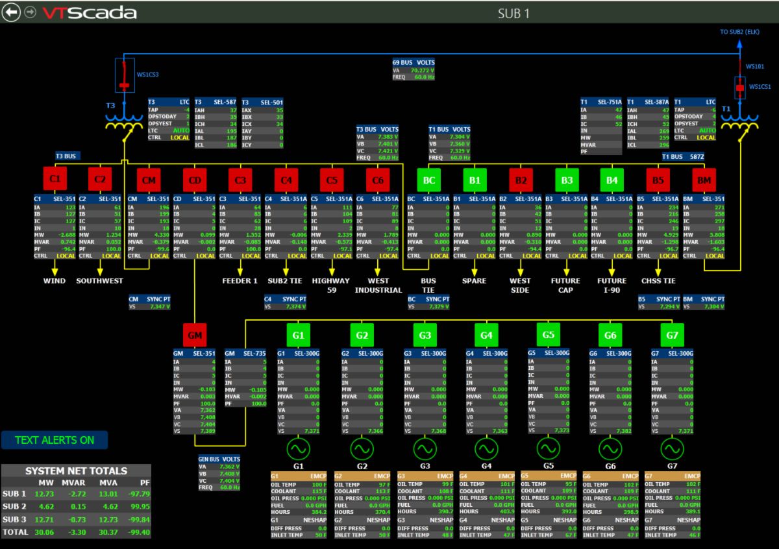The image size is (779, 549).
Task: Select the green BC bus tie breaker
Action: tap(429, 180)
